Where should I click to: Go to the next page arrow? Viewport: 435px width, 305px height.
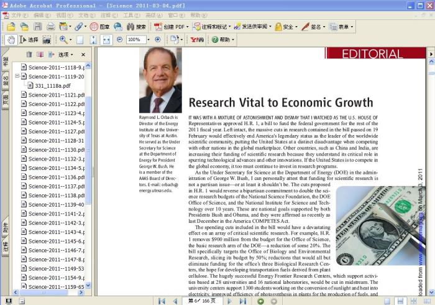pyautogui.click(x=229, y=301)
